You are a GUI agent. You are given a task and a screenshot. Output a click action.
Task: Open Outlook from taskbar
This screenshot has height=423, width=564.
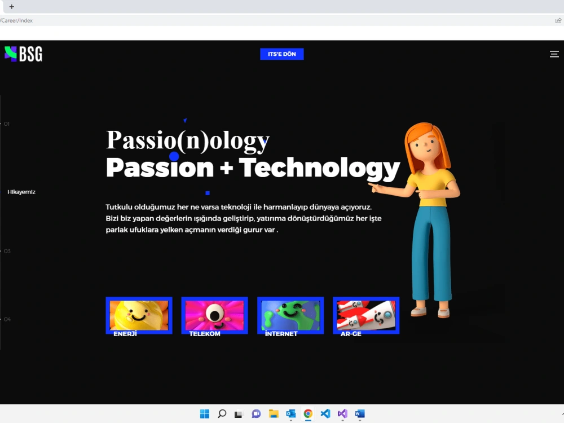[290, 413]
